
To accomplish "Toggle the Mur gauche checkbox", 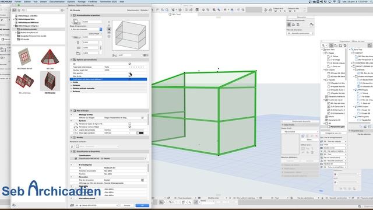I will click(x=129, y=73).
